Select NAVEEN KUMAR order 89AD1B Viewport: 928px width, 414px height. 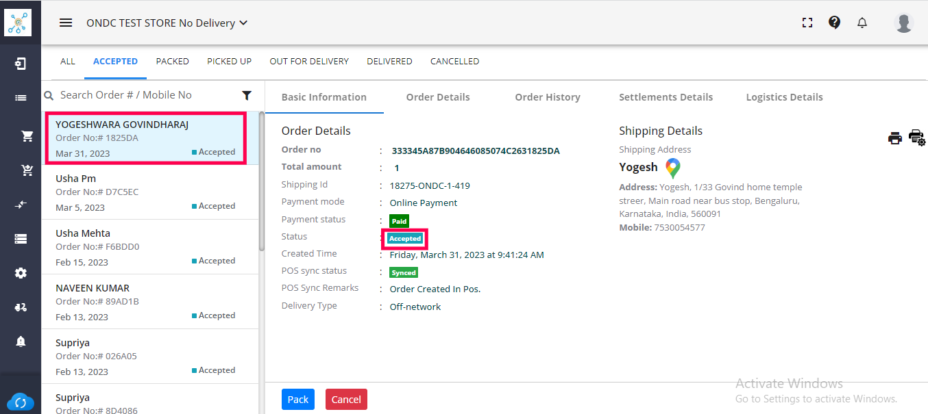[x=150, y=302]
